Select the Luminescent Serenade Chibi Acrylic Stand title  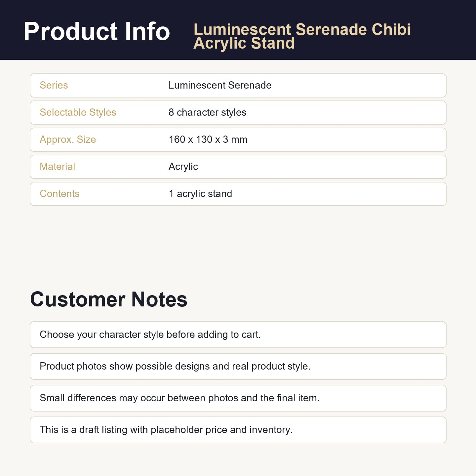(302, 36)
